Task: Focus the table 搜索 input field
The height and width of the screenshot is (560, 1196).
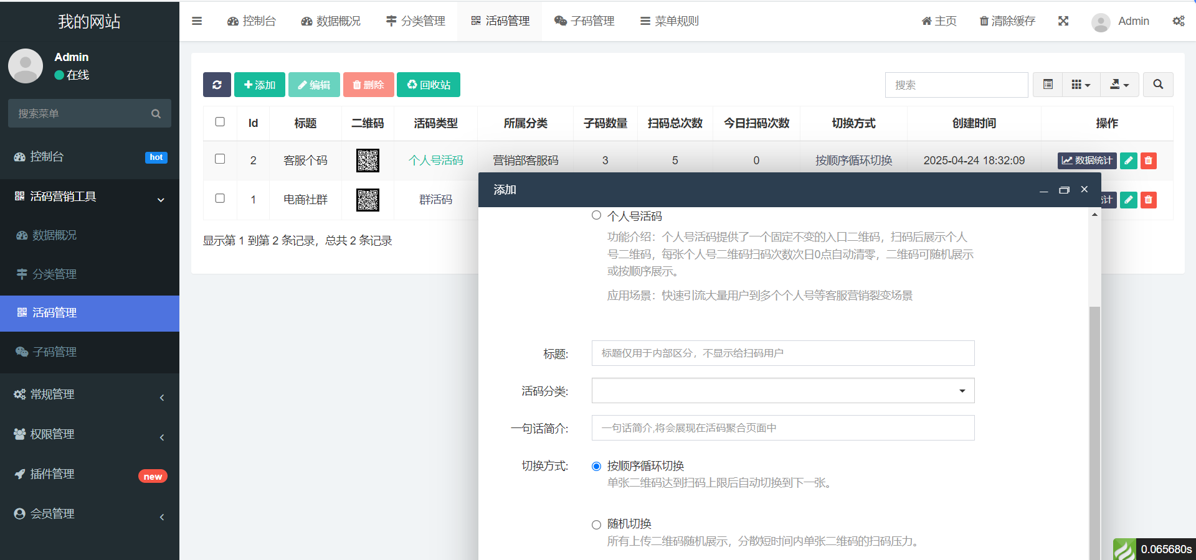Action: coord(957,85)
